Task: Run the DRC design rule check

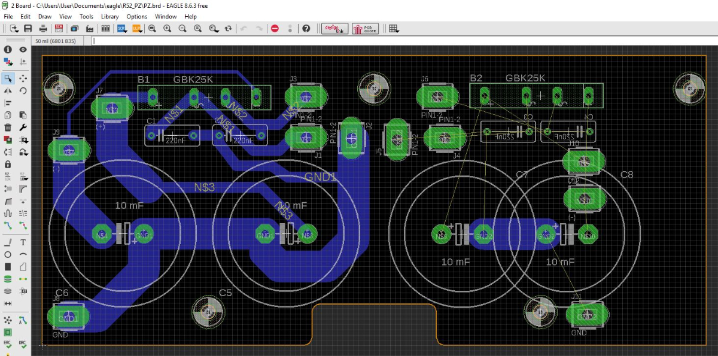Action: (x=23, y=344)
